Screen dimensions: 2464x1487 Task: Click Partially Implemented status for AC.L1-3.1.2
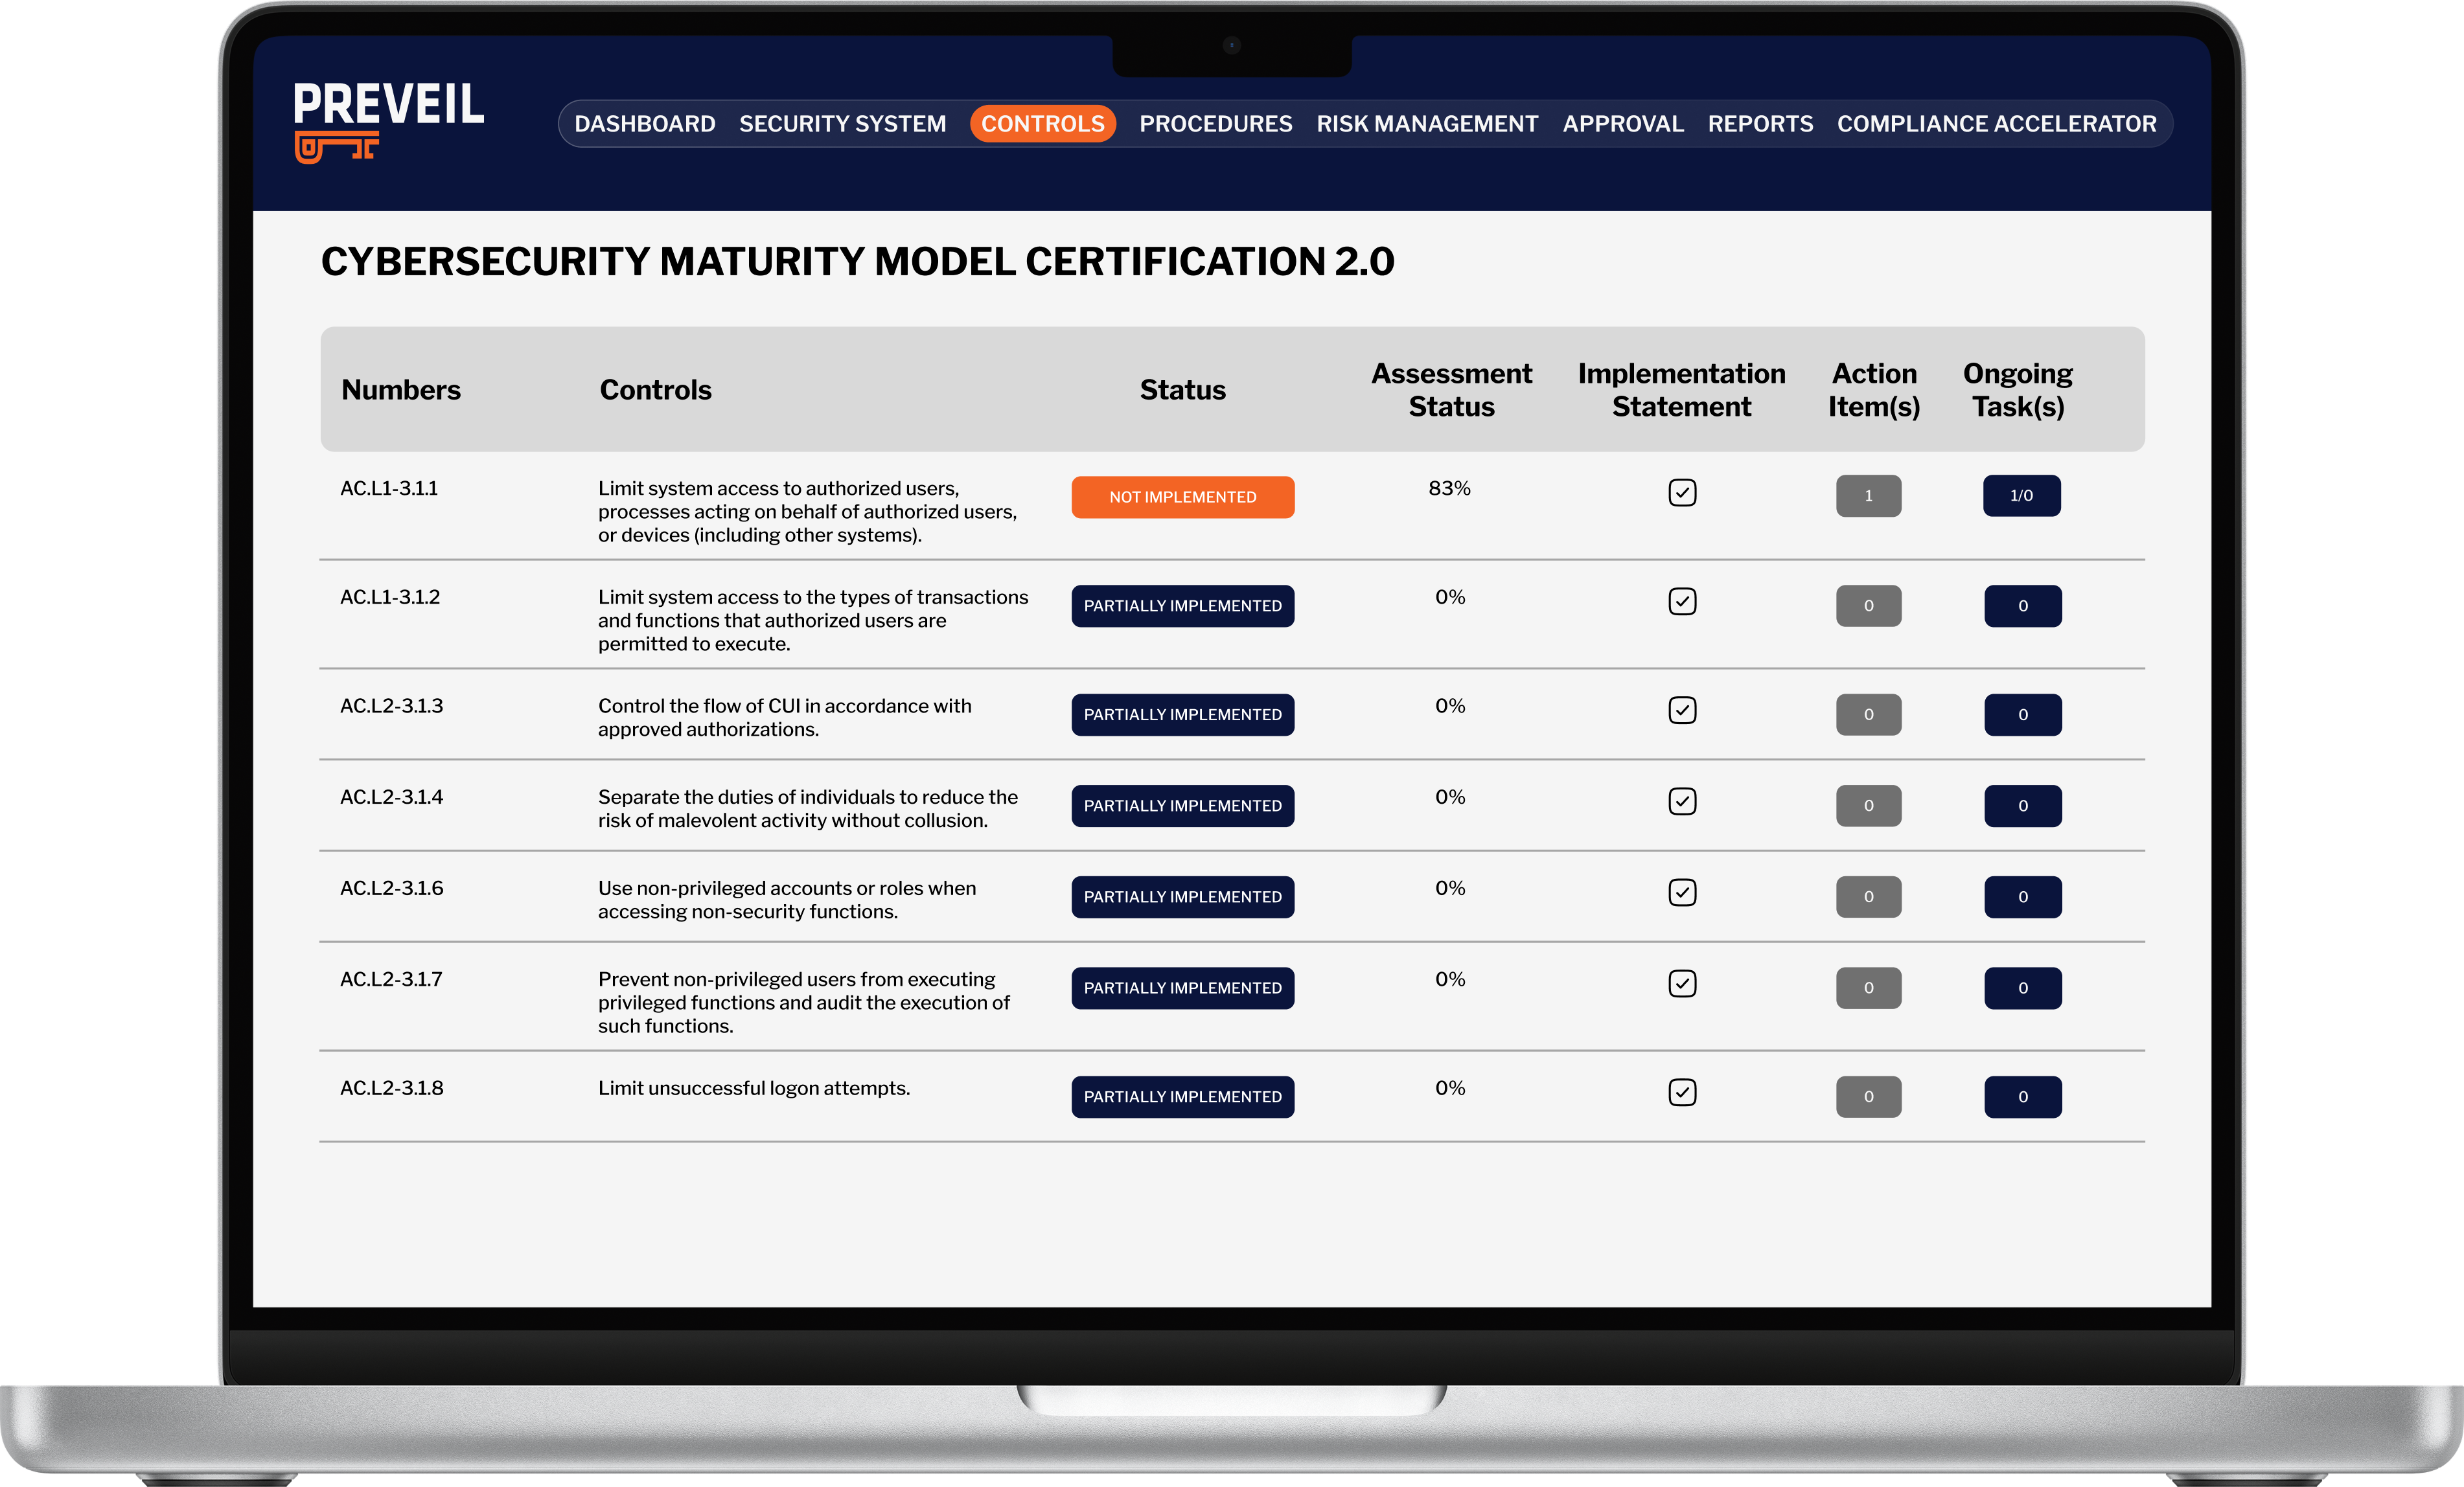click(1183, 606)
